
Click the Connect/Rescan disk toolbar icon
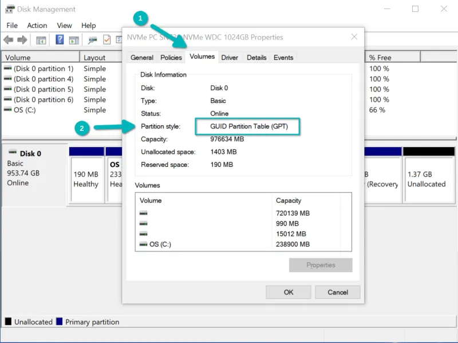92,40
